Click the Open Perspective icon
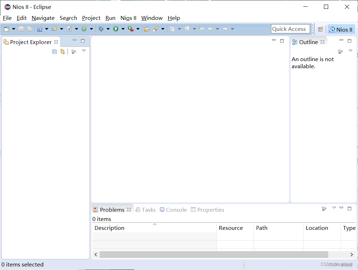The height and width of the screenshot is (270, 358). [x=321, y=29]
